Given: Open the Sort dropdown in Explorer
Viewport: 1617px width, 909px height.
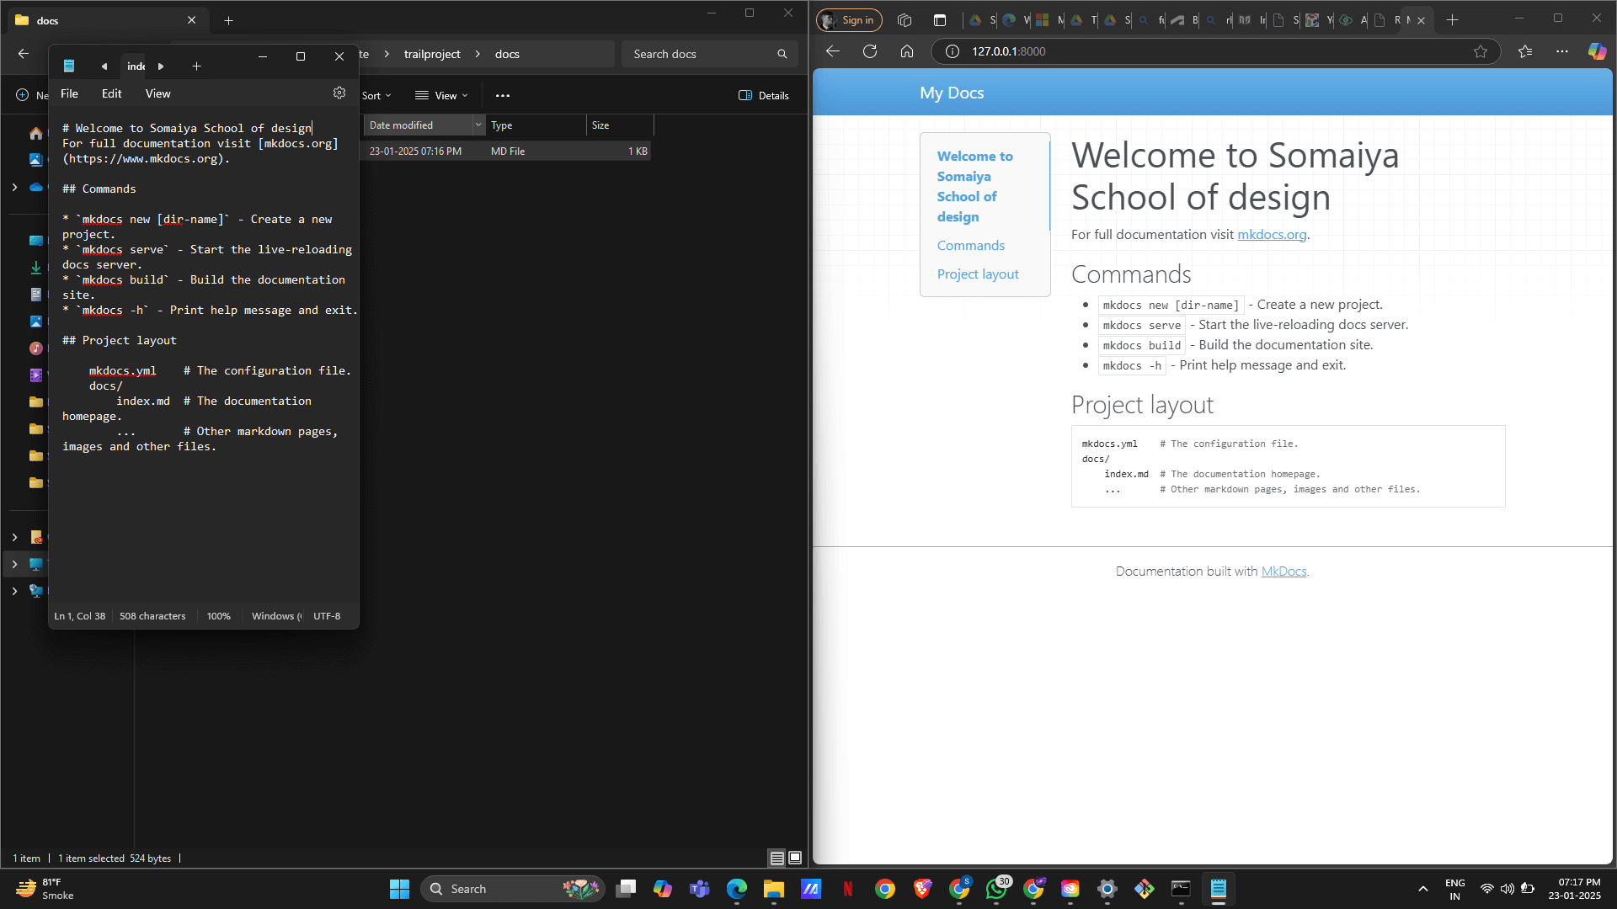Looking at the screenshot, I should [x=376, y=95].
